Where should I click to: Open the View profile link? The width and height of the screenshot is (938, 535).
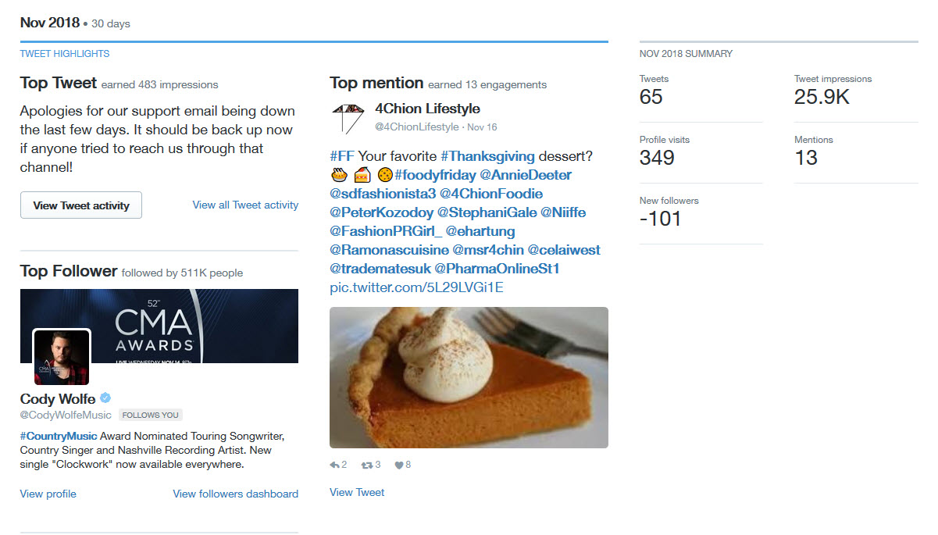coord(48,494)
